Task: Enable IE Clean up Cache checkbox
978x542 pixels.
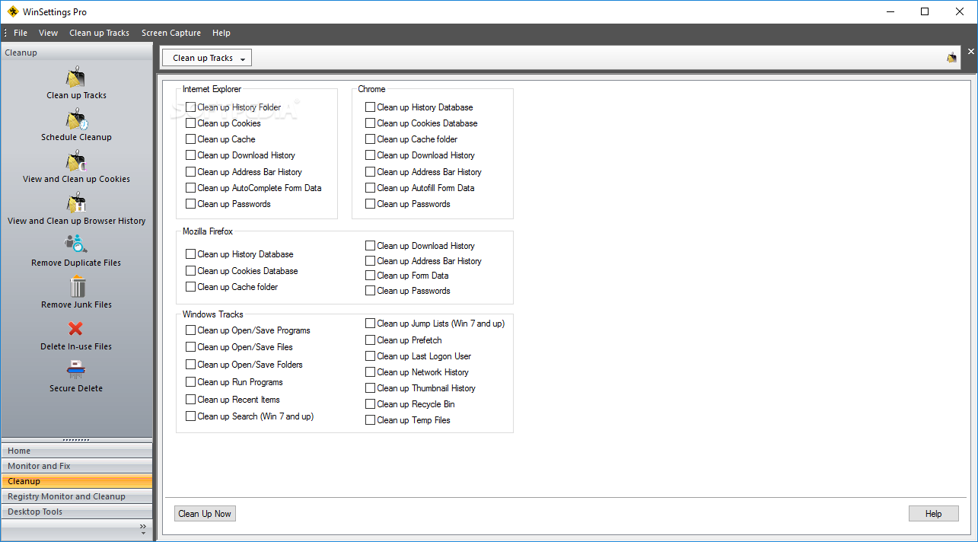Action: pos(190,139)
